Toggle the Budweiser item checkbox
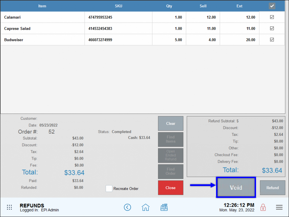The image size is (289, 217). (x=272, y=40)
